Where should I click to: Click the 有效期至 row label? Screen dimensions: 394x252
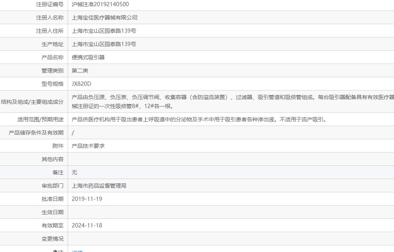pos(52,226)
